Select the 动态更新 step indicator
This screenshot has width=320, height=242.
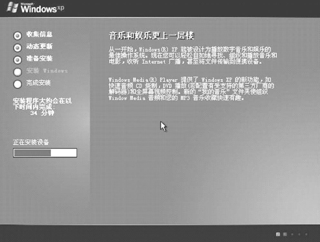pyautogui.click(x=18, y=48)
